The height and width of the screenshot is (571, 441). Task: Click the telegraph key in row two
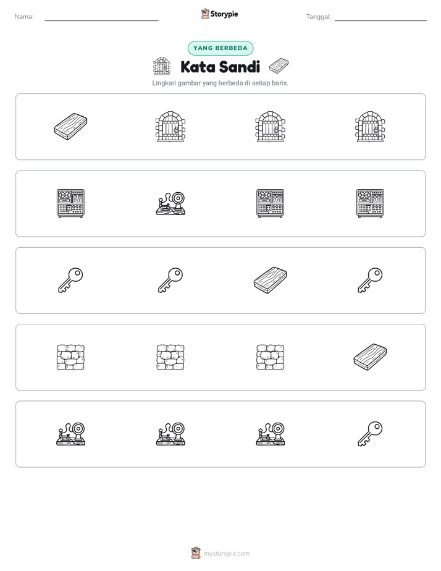point(170,203)
